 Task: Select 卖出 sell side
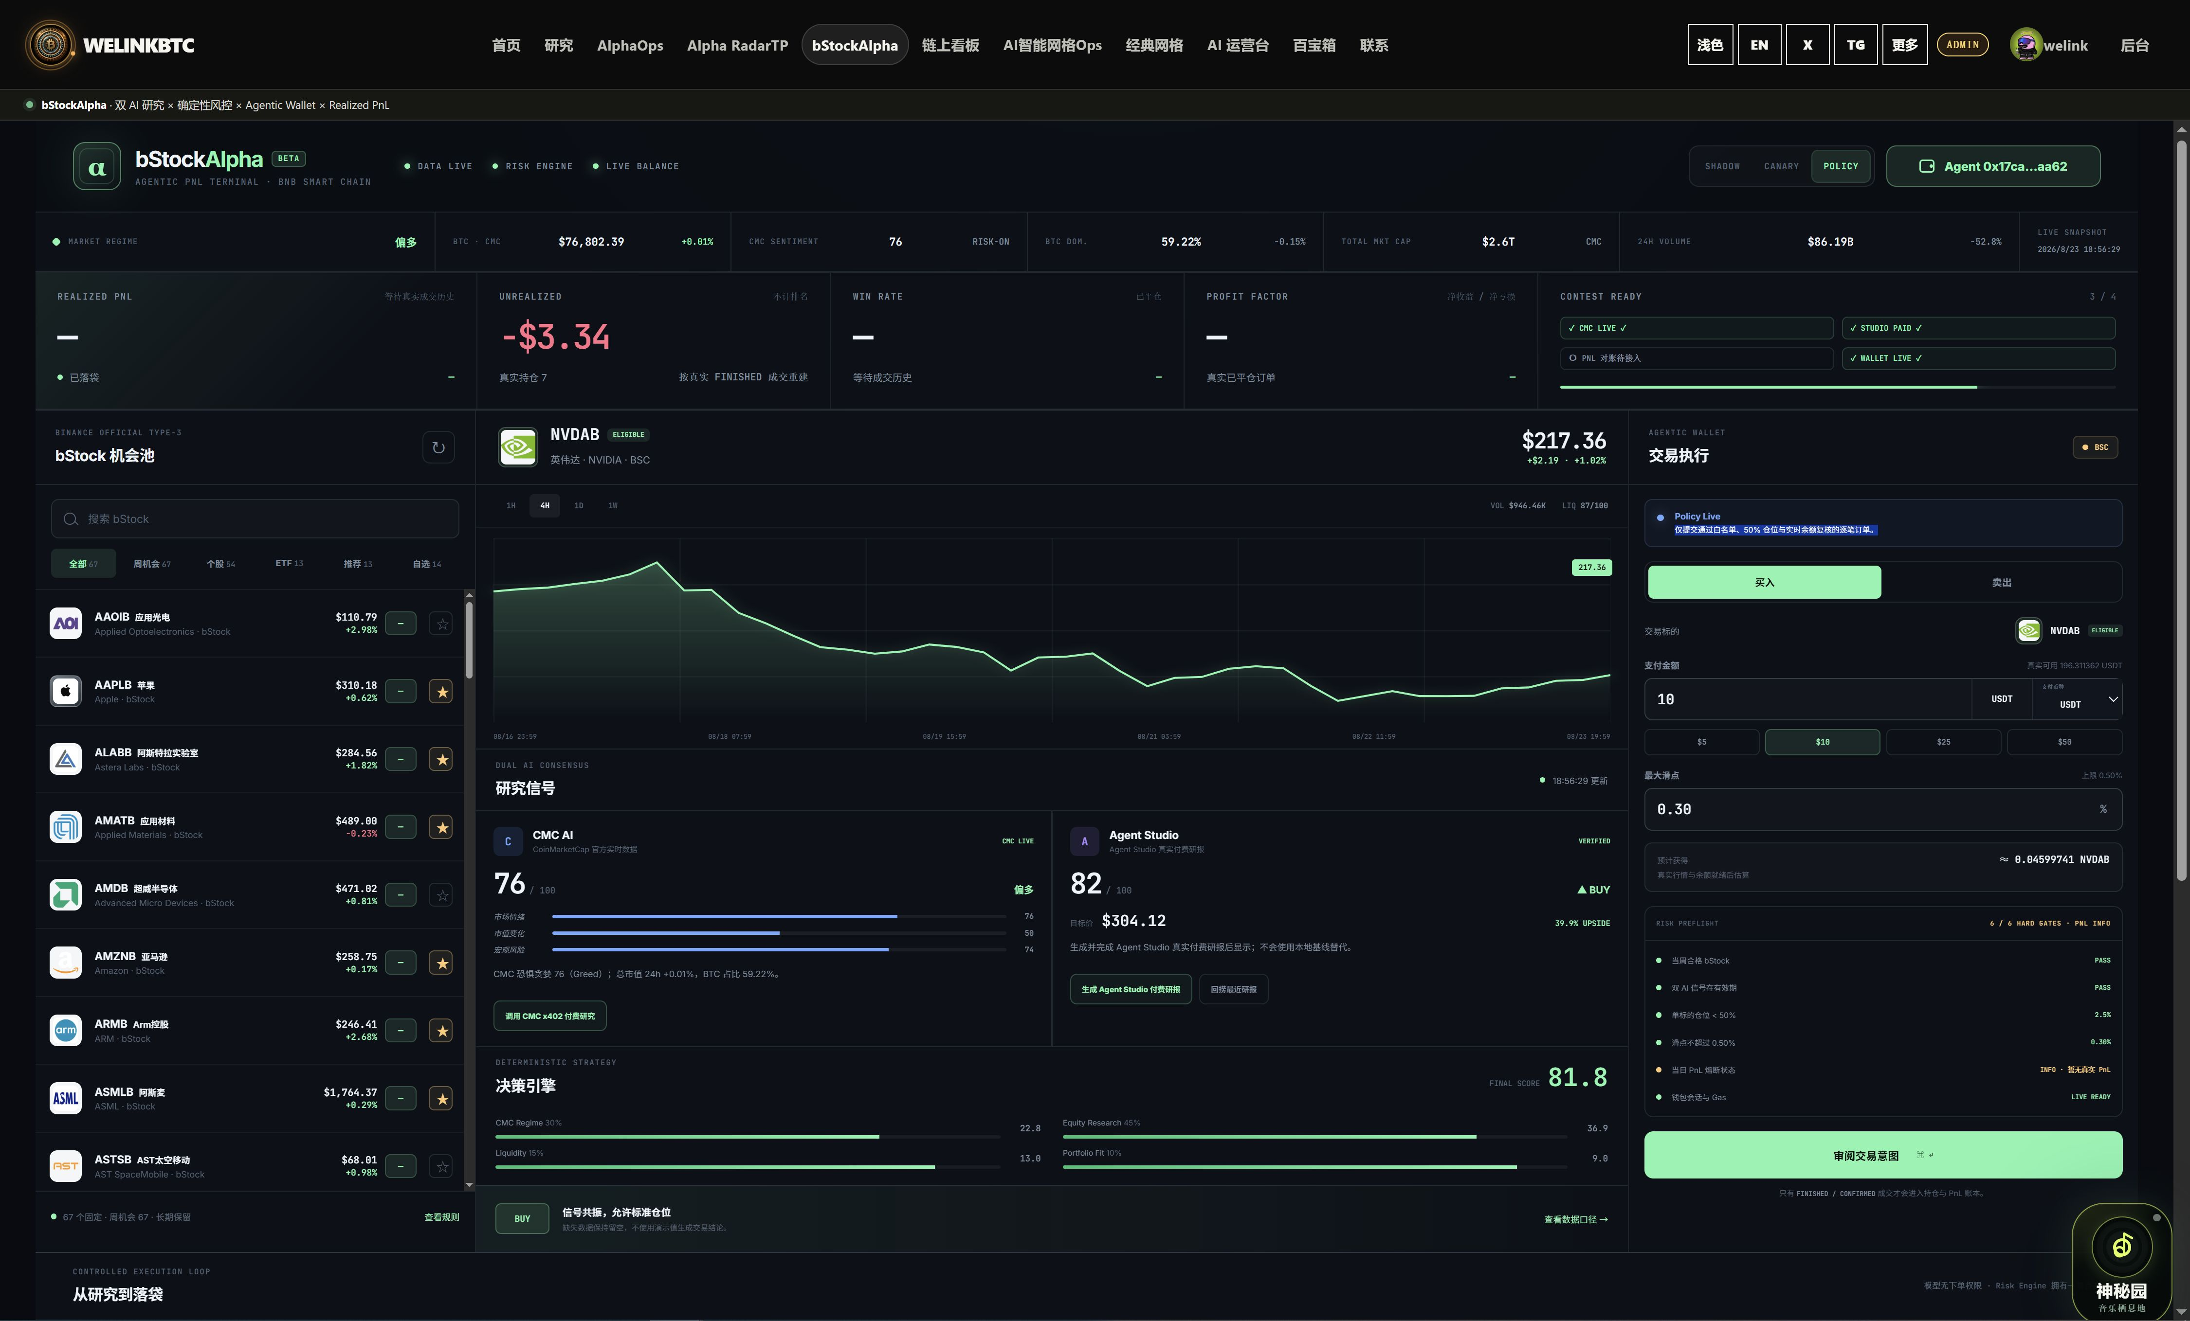click(2002, 583)
